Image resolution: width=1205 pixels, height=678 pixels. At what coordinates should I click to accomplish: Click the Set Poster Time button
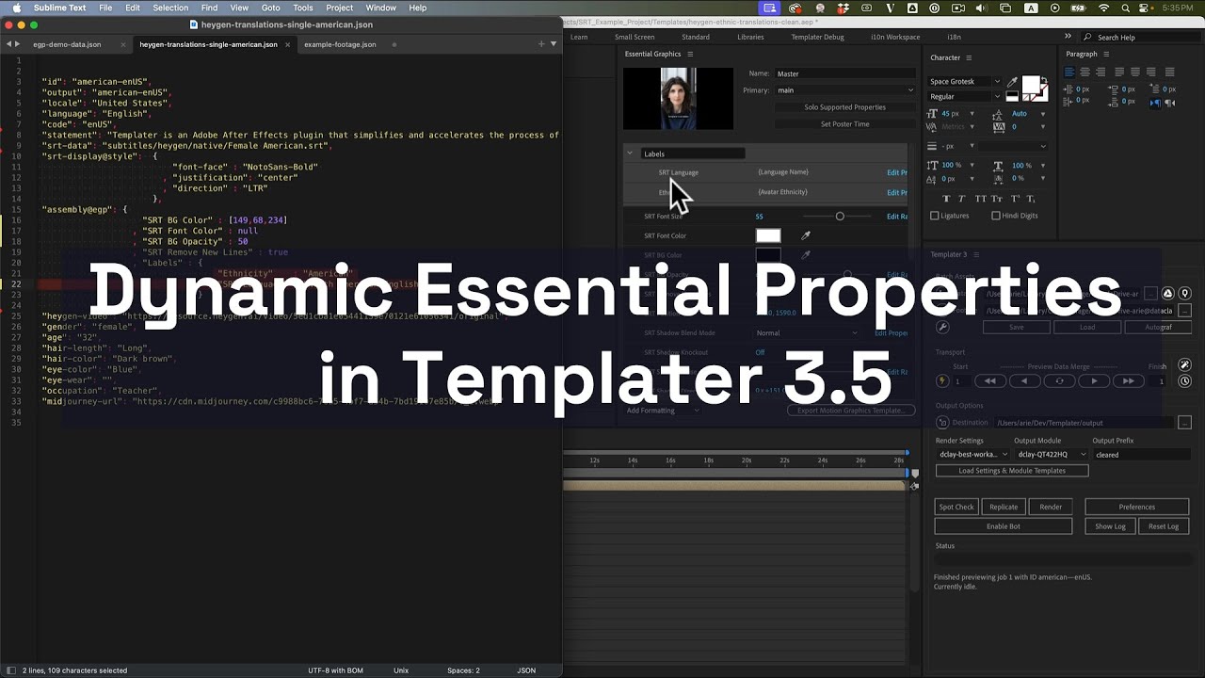click(844, 124)
